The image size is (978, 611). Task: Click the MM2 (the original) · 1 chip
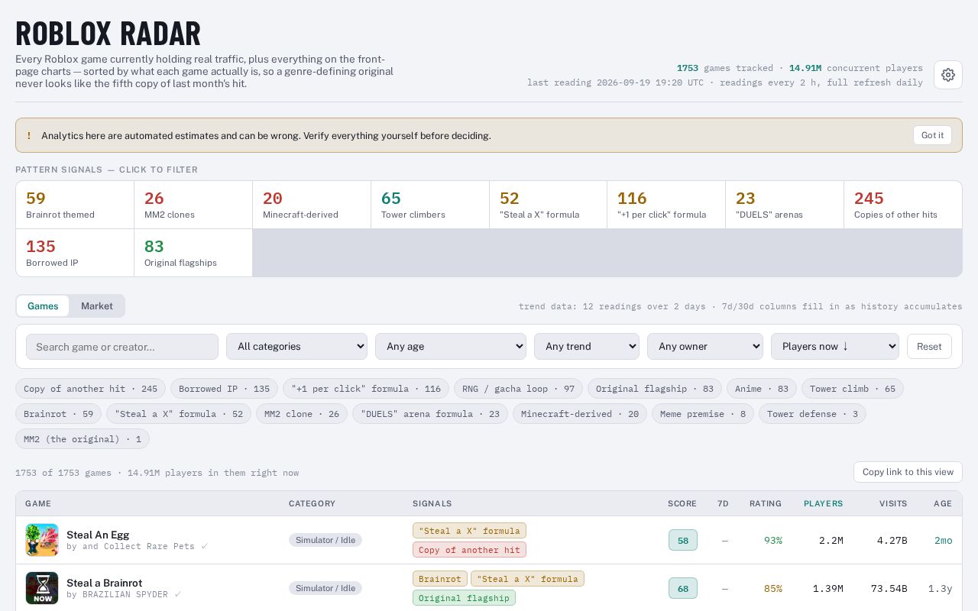click(83, 439)
